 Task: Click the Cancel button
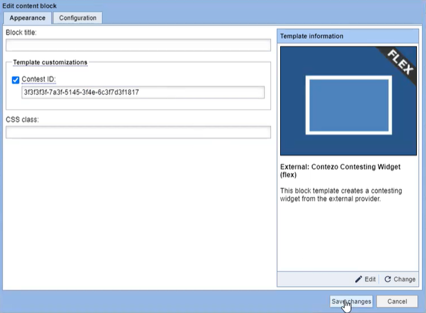pos(397,301)
